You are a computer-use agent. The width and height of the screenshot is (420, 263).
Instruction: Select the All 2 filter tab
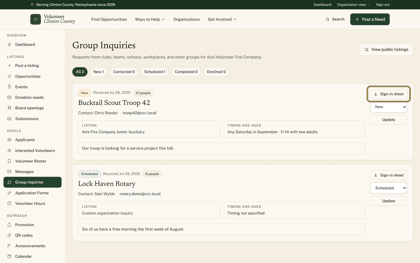(x=80, y=72)
